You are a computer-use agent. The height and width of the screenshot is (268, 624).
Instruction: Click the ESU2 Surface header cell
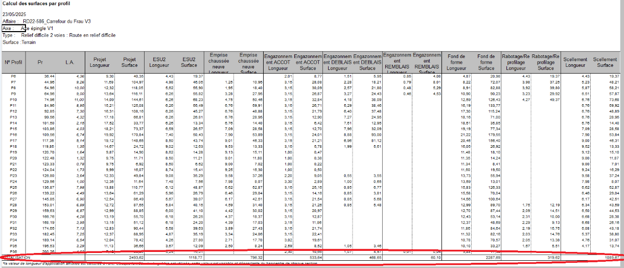click(189, 62)
